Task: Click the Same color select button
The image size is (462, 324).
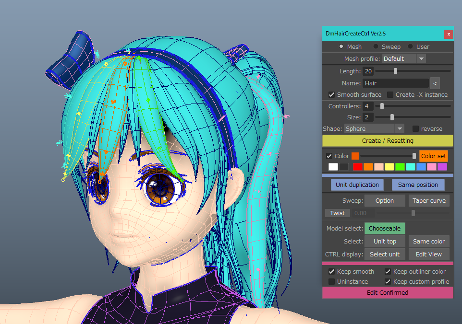Action: pyautogui.click(x=429, y=242)
